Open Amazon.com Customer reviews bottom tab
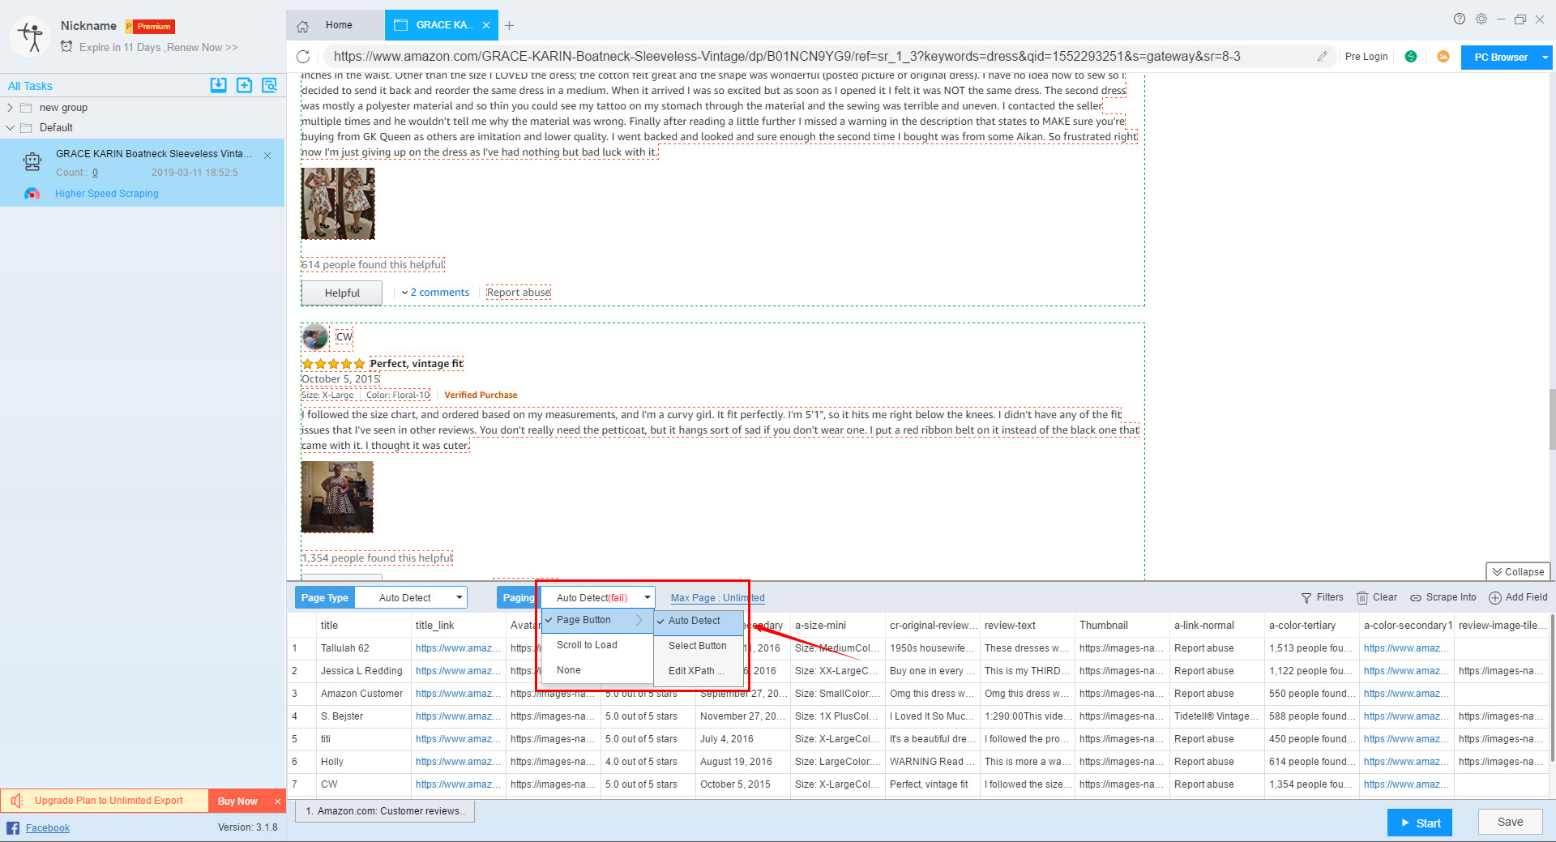This screenshot has width=1556, height=842. pos(385,811)
